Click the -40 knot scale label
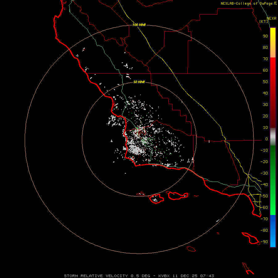The image size is (278, 278). (x=264, y=185)
